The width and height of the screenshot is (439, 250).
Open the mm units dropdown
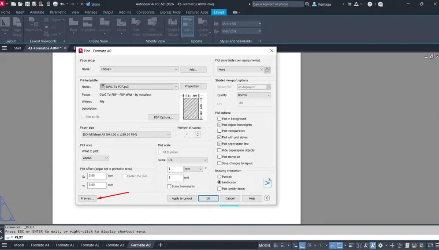click(193, 169)
